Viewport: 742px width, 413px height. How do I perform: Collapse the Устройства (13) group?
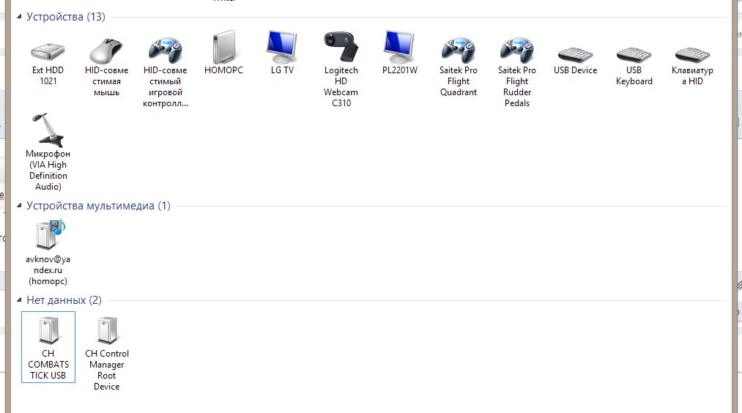(x=19, y=17)
